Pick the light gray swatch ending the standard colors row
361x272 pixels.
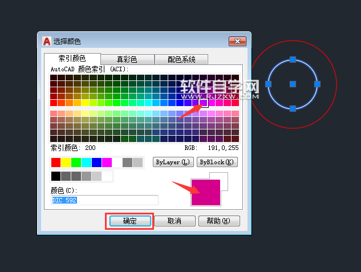point(137,163)
